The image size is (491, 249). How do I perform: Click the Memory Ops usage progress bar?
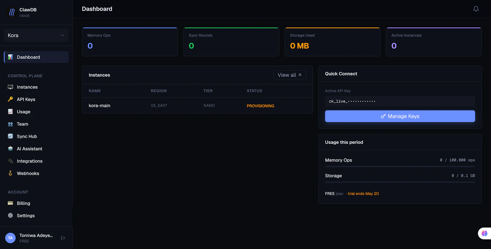(x=400, y=167)
